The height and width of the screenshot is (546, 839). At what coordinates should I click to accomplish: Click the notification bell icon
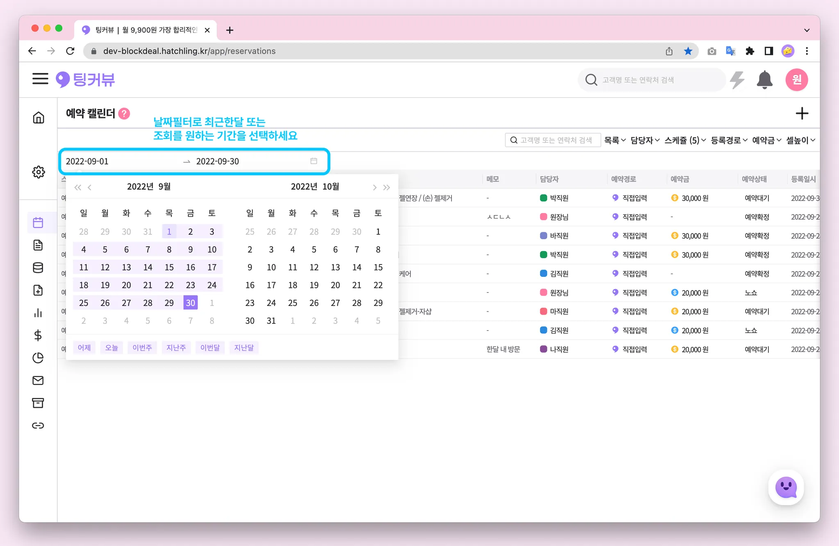764,79
